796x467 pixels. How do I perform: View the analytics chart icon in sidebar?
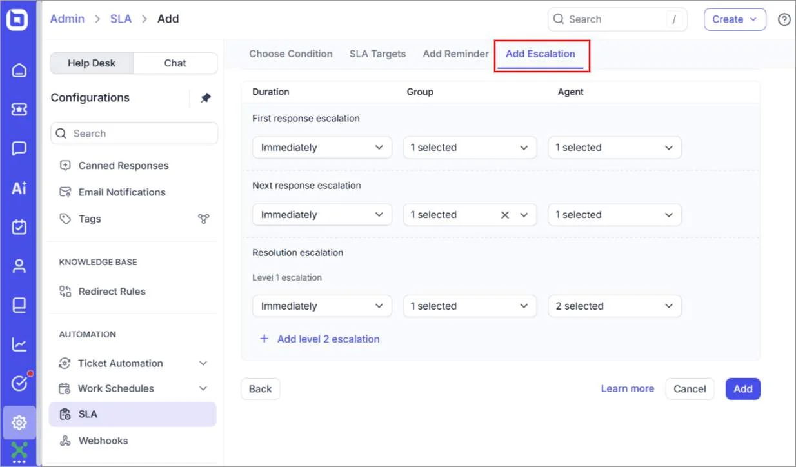pos(19,344)
